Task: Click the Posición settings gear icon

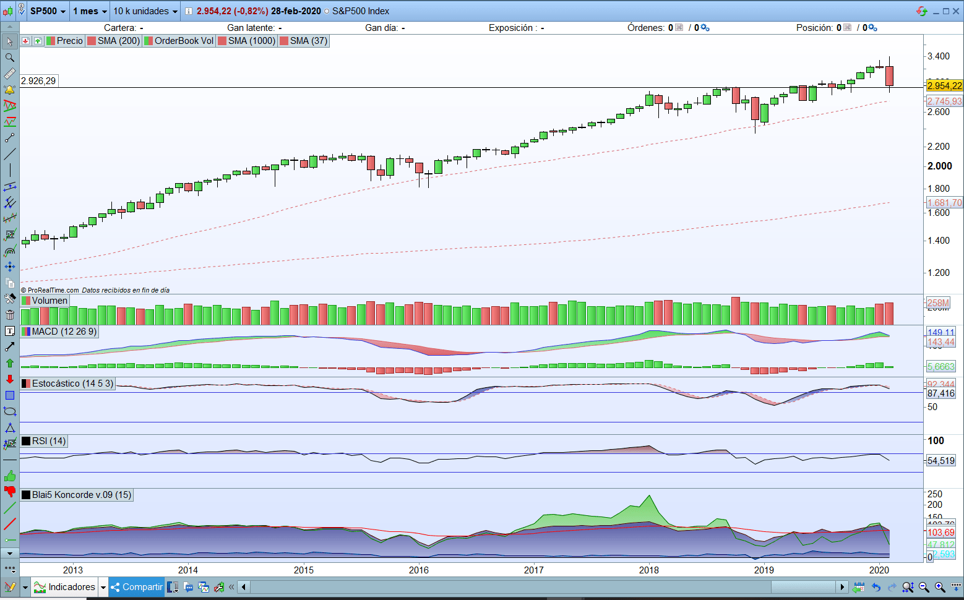Action: click(873, 28)
